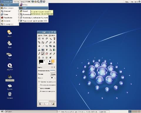Enable the Дополняющий incremental checkbox

[x=39, y=88]
